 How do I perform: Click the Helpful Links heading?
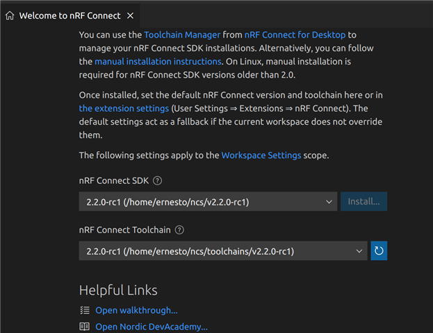[x=118, y=290]
